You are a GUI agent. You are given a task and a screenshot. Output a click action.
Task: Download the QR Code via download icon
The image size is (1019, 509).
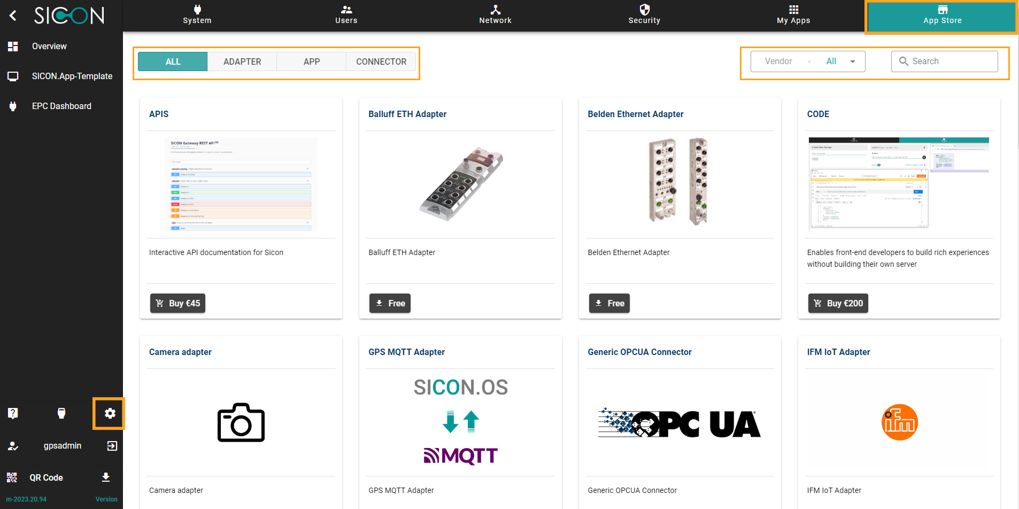point(106,477)
